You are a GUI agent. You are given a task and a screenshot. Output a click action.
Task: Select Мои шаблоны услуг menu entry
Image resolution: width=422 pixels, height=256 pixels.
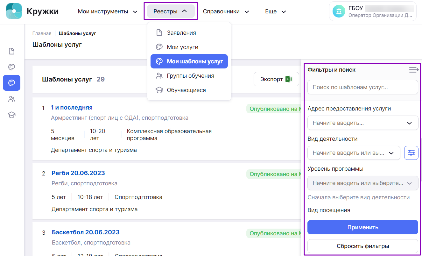pyautogui.click(x=189, y=61)
